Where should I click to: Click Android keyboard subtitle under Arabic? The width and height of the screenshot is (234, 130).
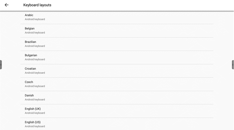[35, 19]
